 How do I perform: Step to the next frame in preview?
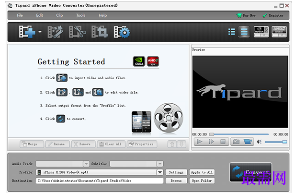(x=211, y=142)
